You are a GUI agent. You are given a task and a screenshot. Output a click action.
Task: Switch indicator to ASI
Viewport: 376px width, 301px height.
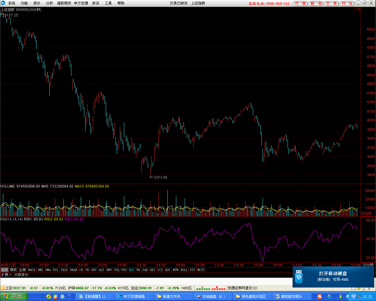[102, 270]
